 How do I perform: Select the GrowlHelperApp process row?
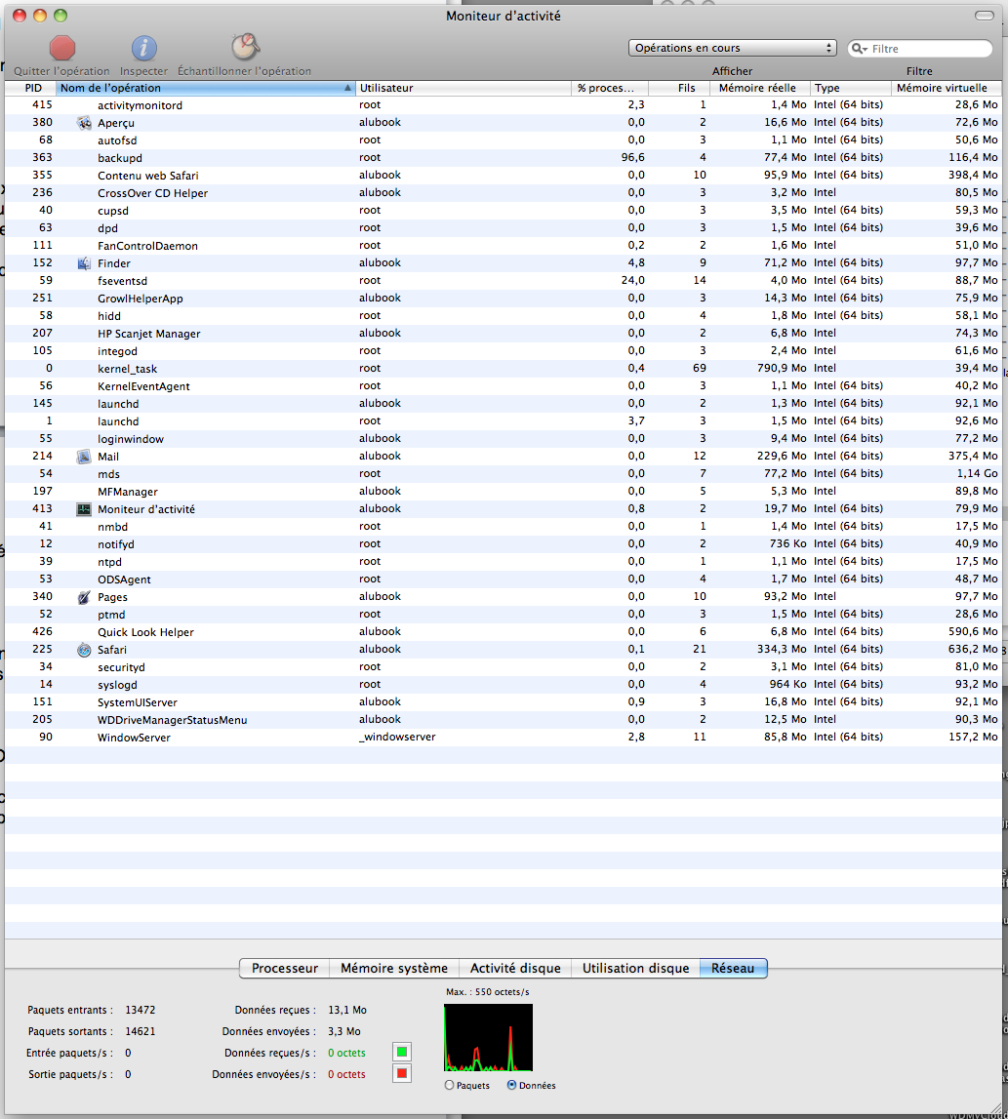[504, 299]
